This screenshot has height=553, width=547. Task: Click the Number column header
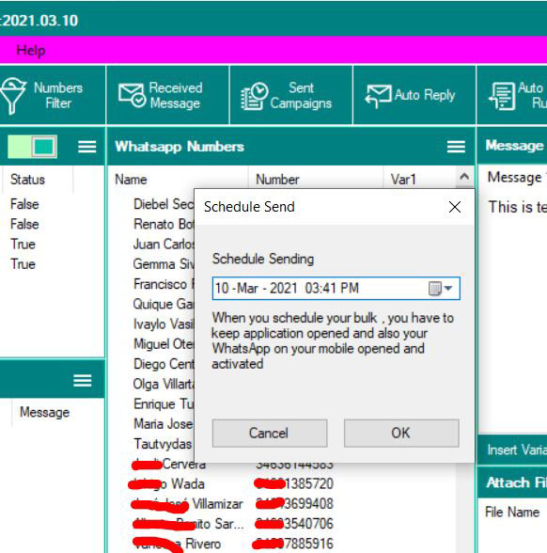pos(316,179)
